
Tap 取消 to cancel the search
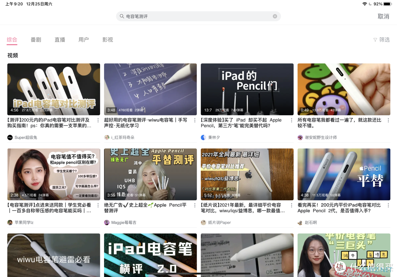point(383,16)
